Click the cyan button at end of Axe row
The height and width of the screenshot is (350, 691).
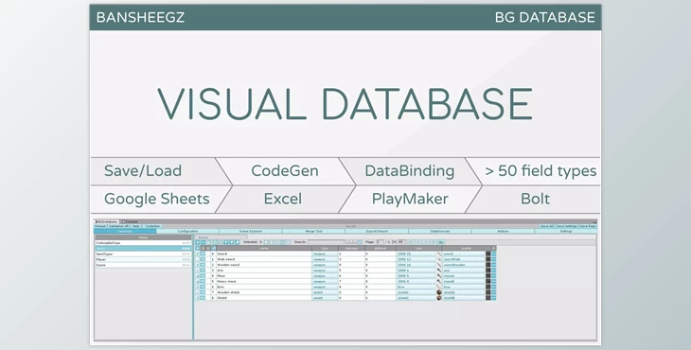pos(493,271)
